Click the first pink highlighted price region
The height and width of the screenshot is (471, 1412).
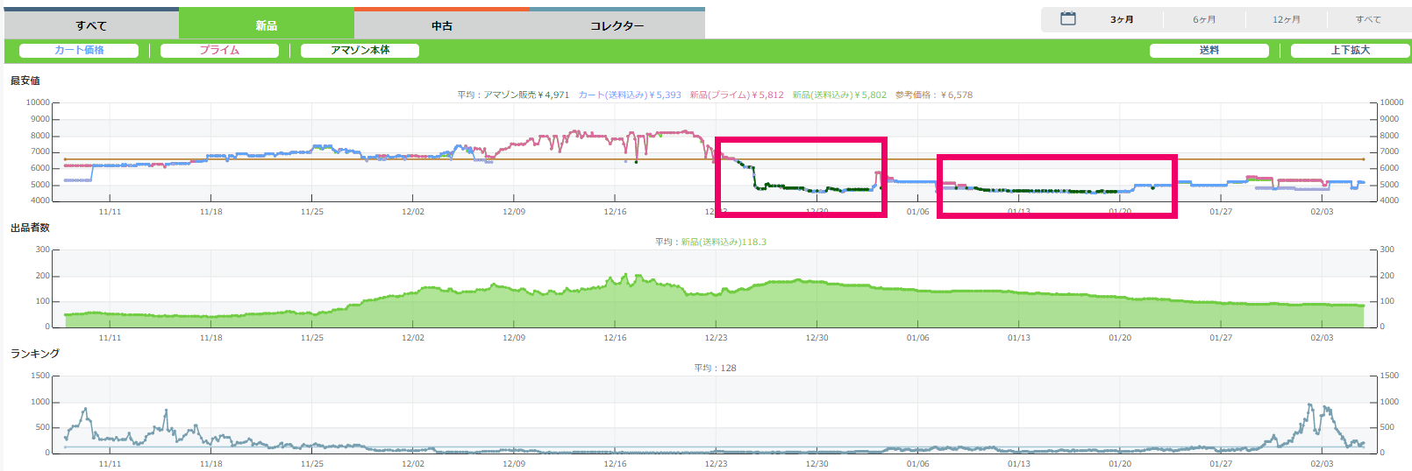pyautogui.click(x=801, y=177)
